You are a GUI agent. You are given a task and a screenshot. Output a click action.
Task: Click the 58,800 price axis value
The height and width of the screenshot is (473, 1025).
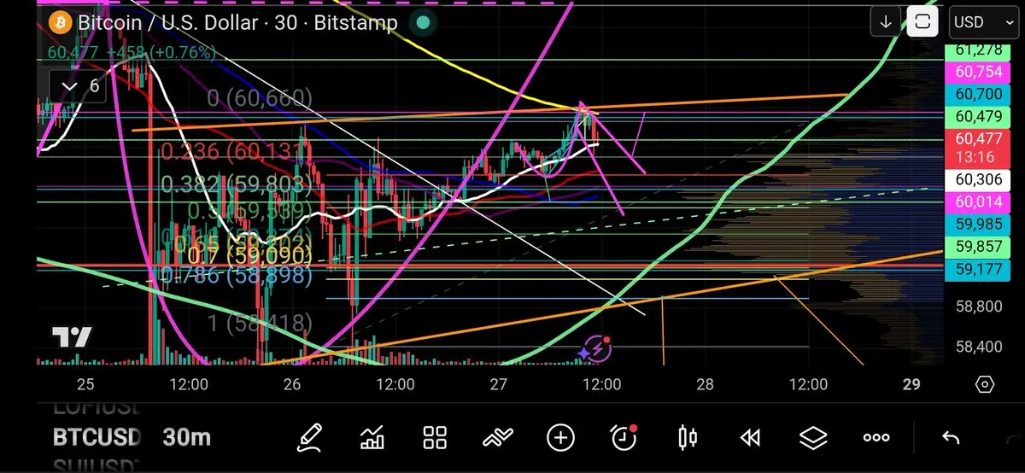pos(979,306)
